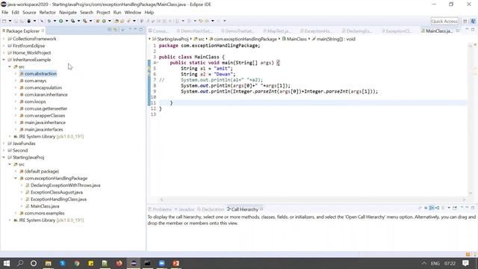Maximize the editor area
Viewport: 478px width, 269px height.
[x=473, y=30]
